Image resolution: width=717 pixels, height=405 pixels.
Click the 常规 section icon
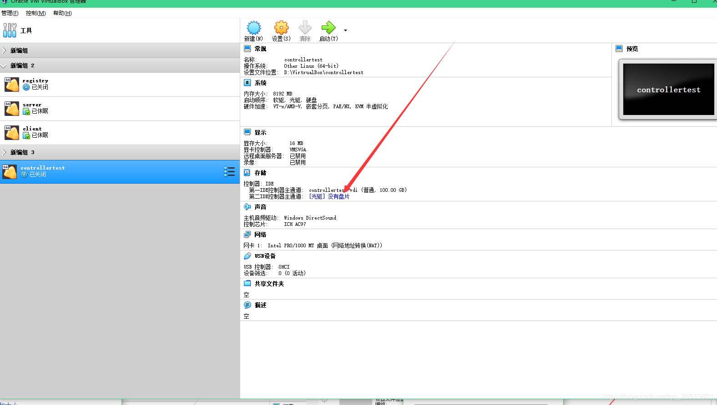(247, 49)
